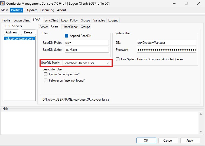Uncheck the Append BaseDN checkbox
This screenshot has width=205, height=146.
[x=67, y=36]
